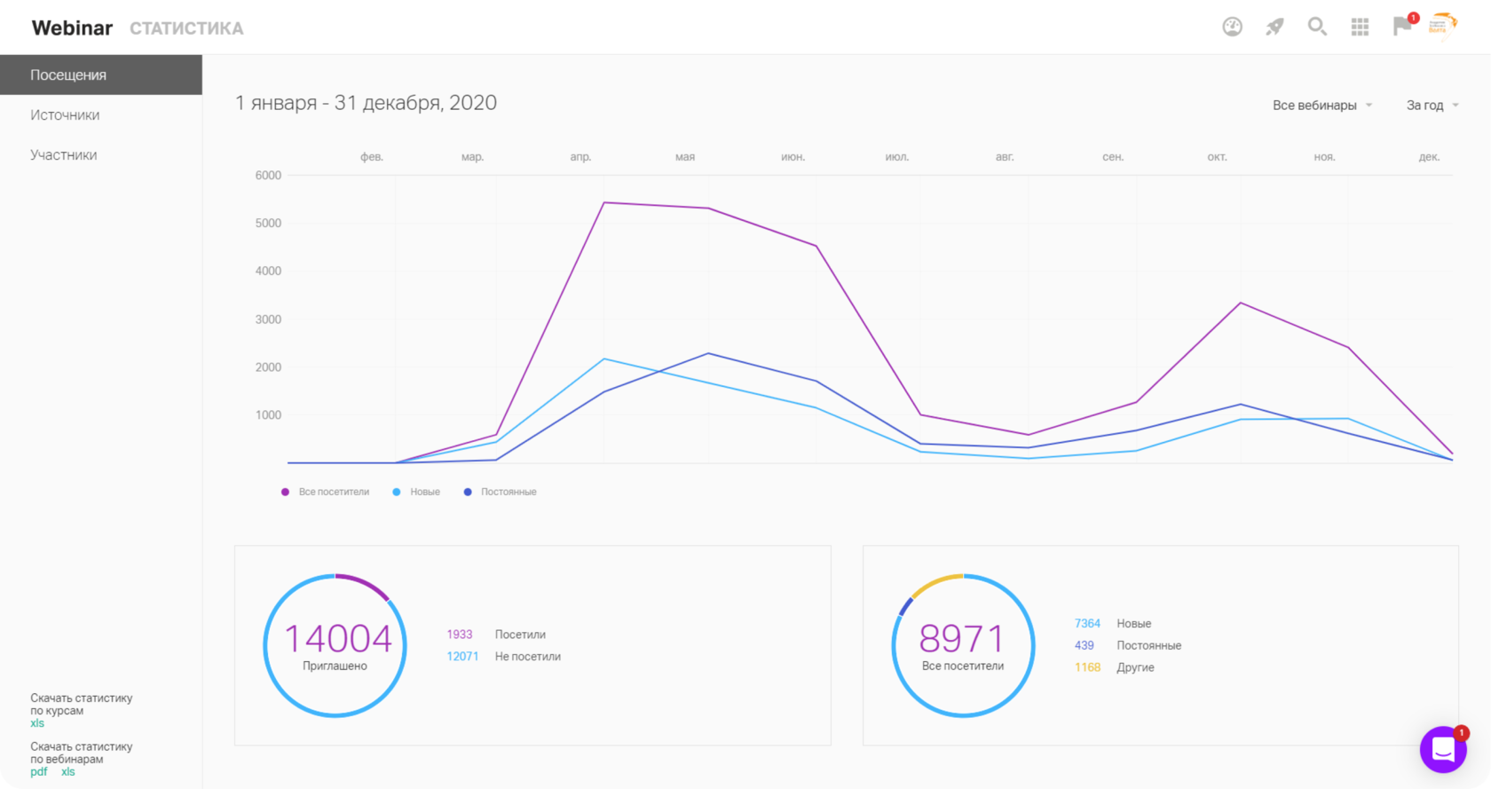Open the purple chat support widget
The width and height of the screenshot is (1491, 789).
tap(1443, 749)
